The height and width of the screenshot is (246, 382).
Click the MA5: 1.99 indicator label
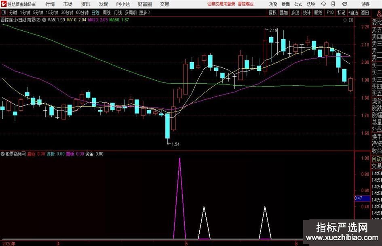coord(56,20)
